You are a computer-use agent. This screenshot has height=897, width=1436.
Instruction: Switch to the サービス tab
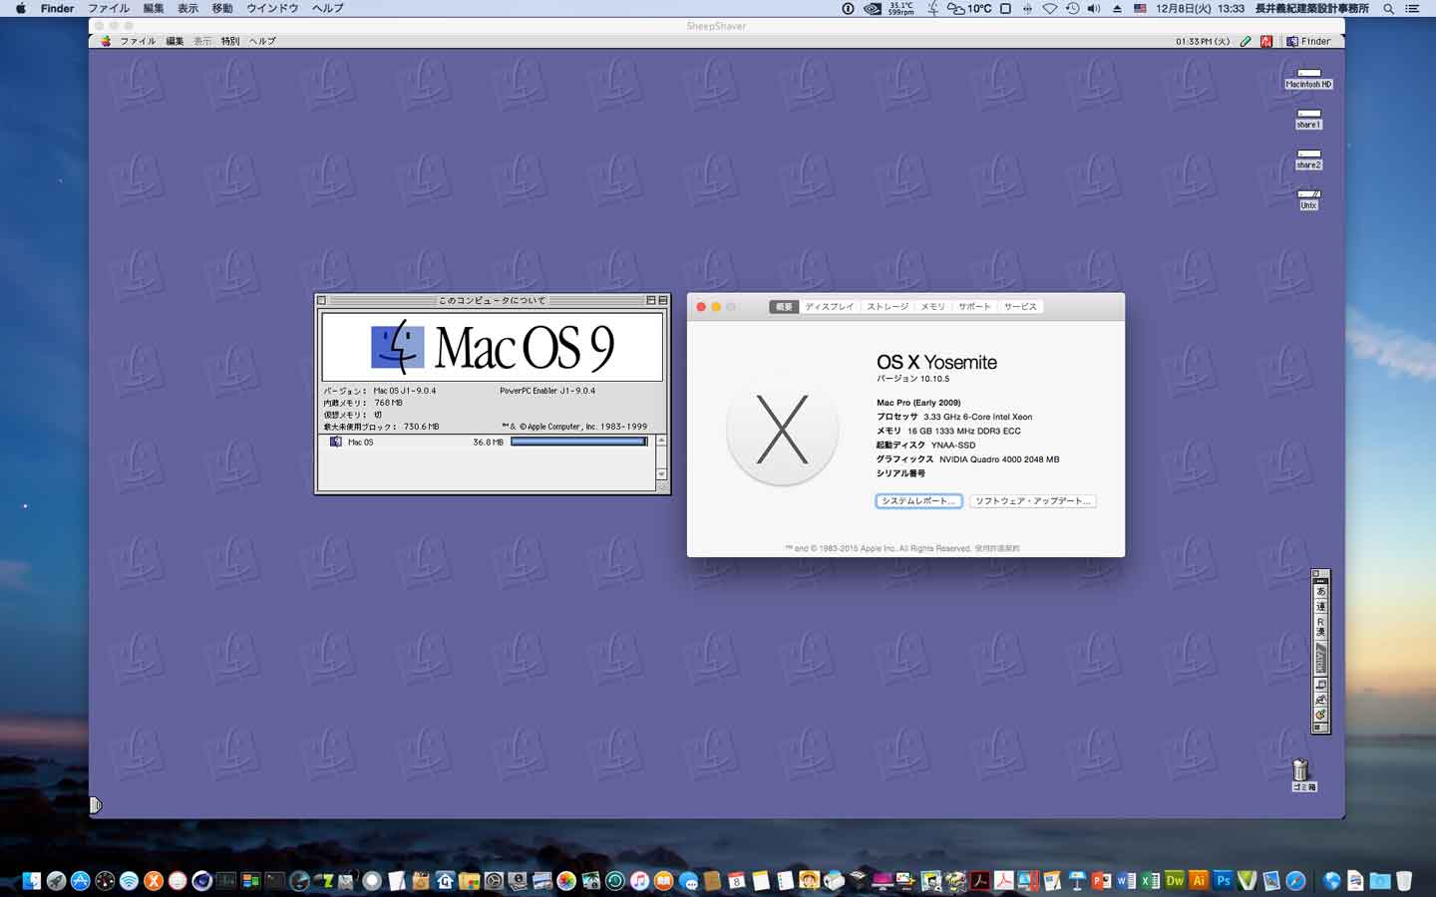[1020, 307]
